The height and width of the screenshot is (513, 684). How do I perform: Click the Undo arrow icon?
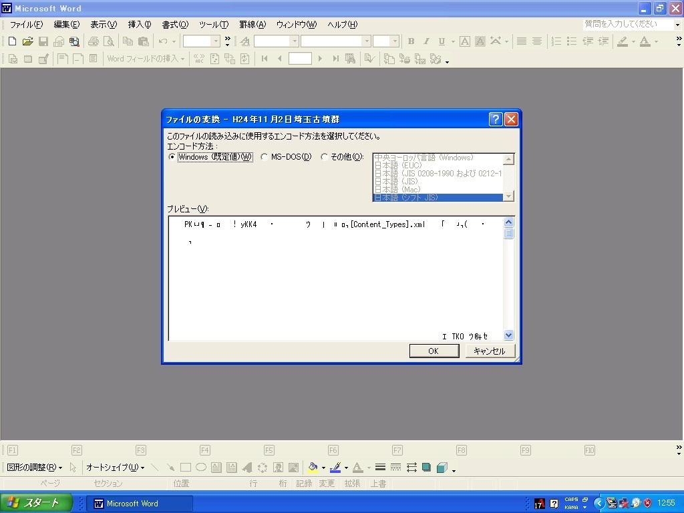pyautogui.click(x=163, y=41)
